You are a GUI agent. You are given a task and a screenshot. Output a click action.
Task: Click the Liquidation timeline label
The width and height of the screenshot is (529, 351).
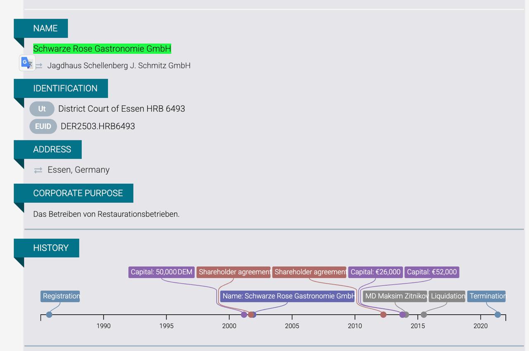click(x=447, y=296)
